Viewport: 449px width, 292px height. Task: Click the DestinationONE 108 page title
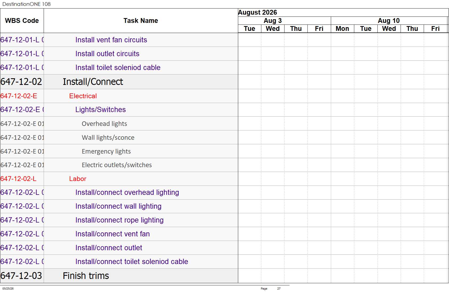pyautogui.click(x=26, y=4)
